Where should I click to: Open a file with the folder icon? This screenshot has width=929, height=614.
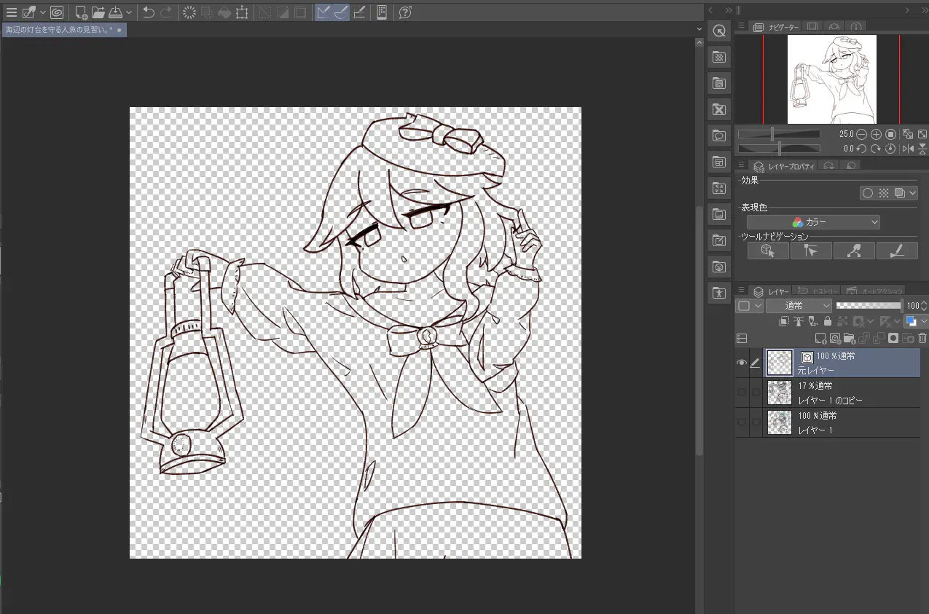tap(98, 12)
